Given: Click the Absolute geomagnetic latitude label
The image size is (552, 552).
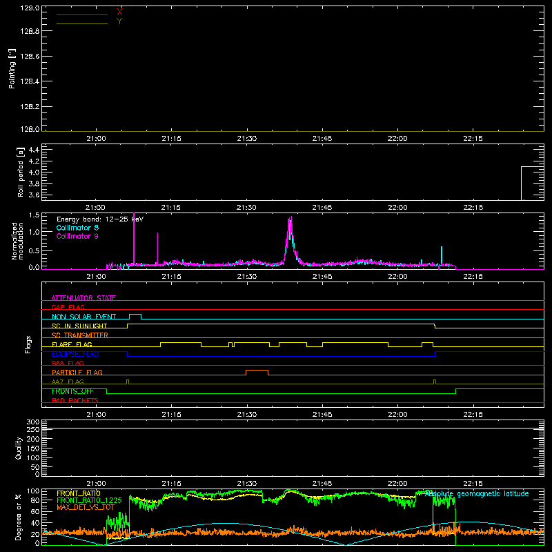Looking at the screenshot, I should tap(477, 493).
